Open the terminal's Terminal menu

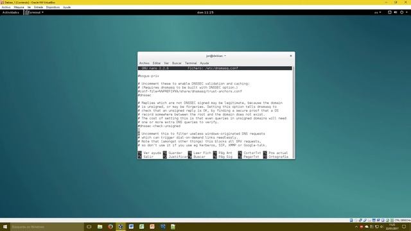191,63
